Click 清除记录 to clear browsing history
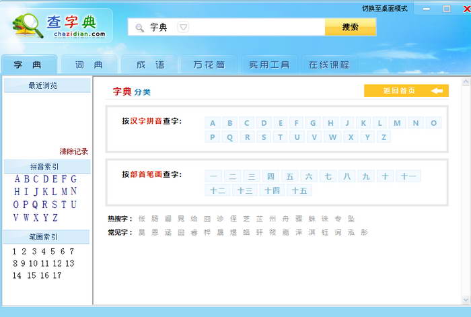Viewport: 471px width, 317px height. (73, 151)
